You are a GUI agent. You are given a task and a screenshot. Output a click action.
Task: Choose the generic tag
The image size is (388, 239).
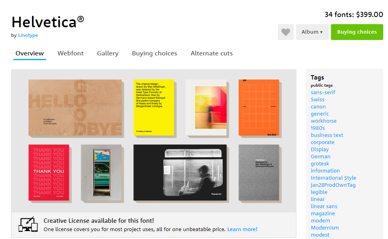(x=320, y=114)
